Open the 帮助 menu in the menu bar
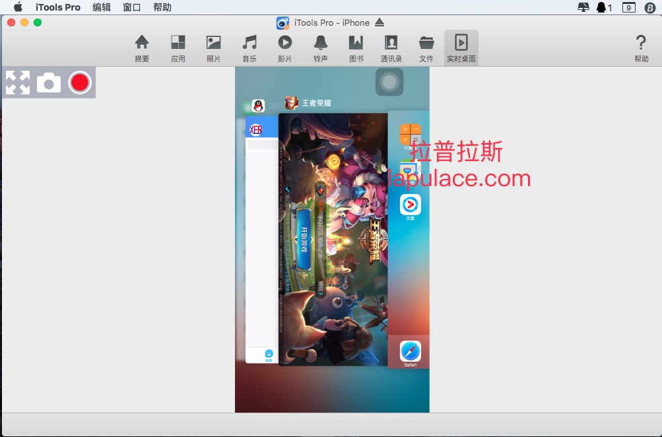This screenshot has height=437, width=662. 162,7
